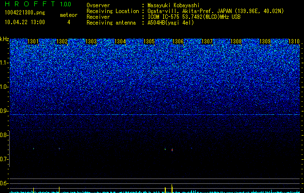This screenshot has width=304, height=193.
Task: Click the 1304 time marker
Action: click(120, 41)
